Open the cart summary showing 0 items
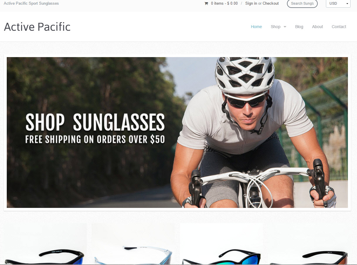357x265 pixels. (224, 4)
